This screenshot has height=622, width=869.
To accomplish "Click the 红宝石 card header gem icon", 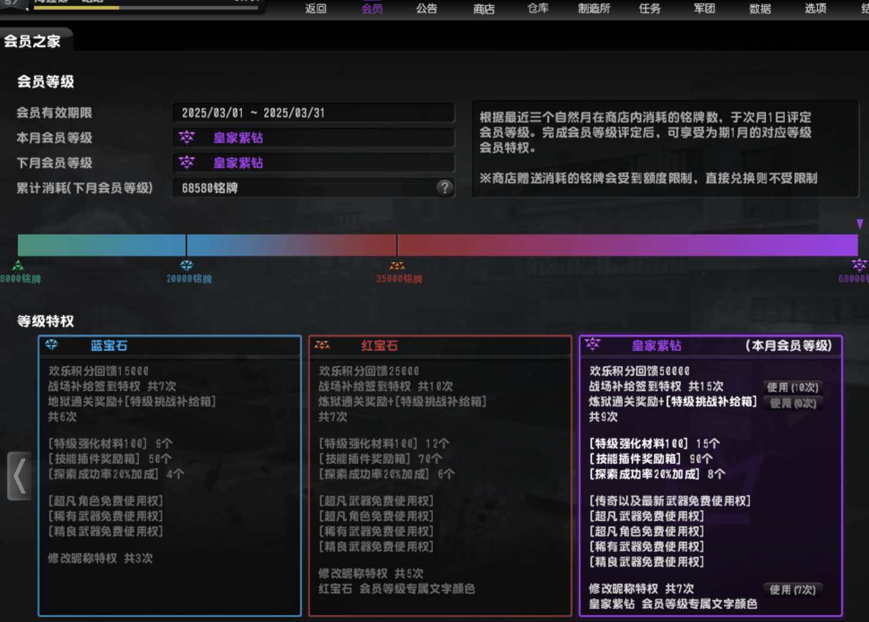I will (322, 345).
